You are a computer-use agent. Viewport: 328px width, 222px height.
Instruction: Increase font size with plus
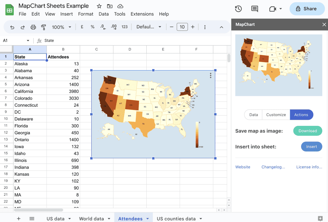click(193, 27)
